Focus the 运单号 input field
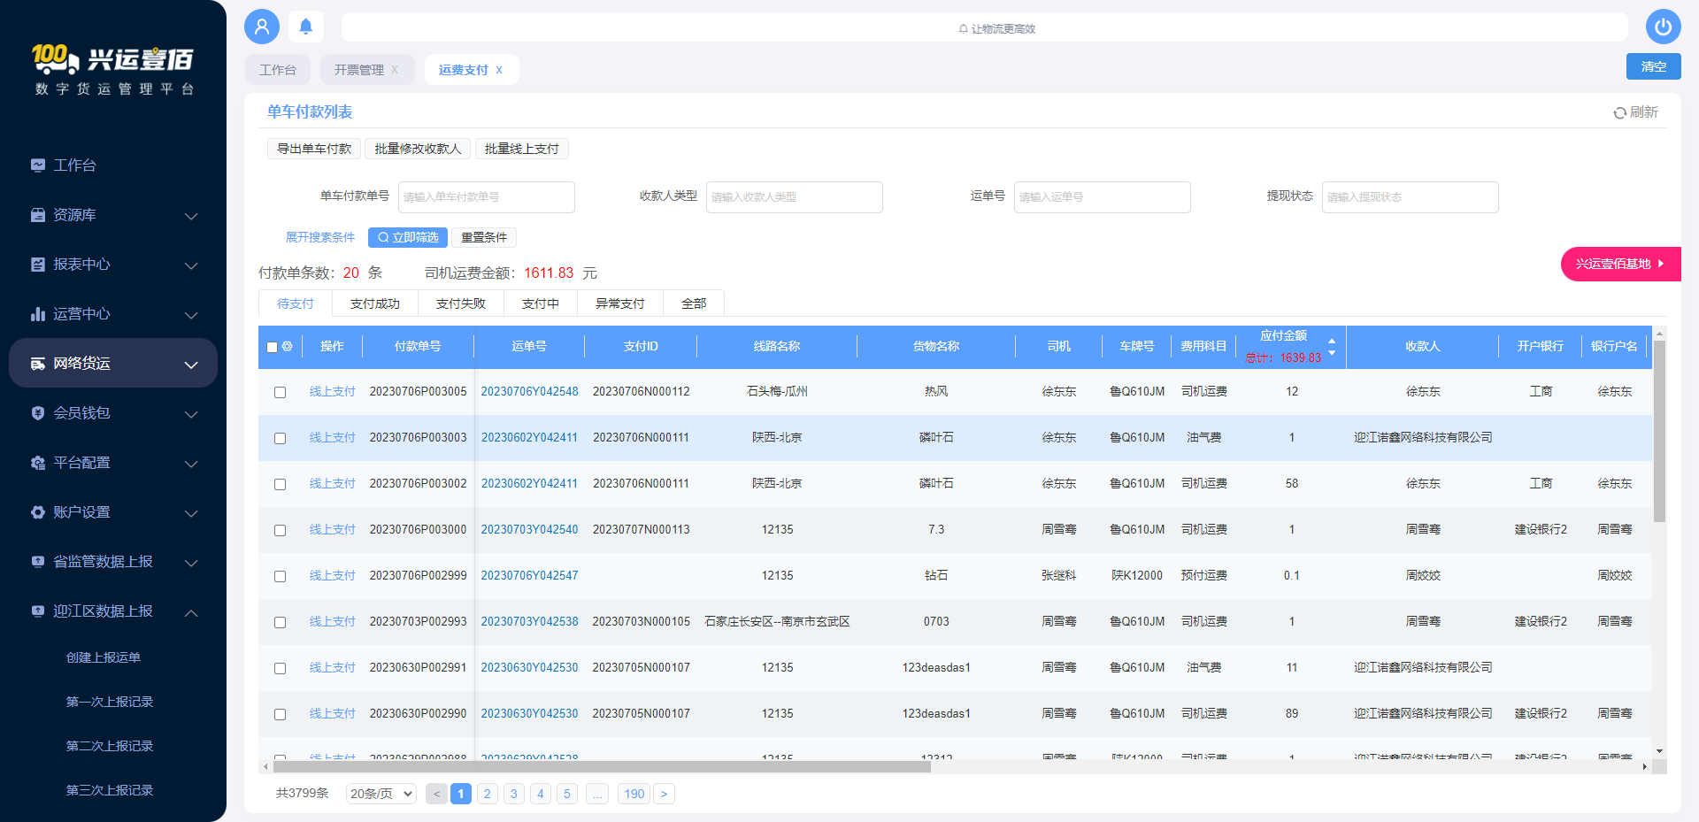This screenshot has height=822, width=1699. 1103,197
